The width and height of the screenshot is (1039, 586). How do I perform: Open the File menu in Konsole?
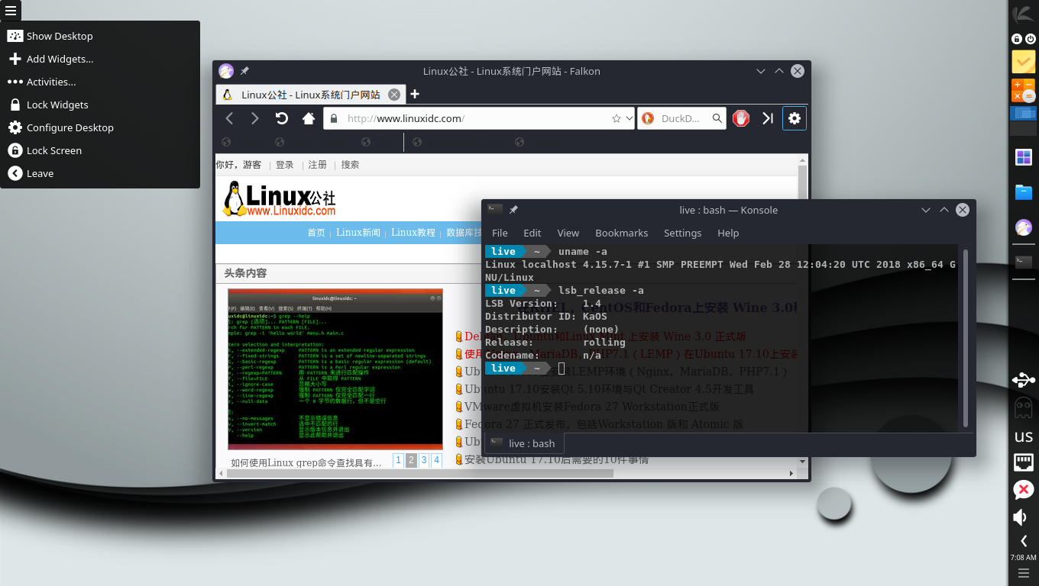pyautogui.click(x=500, y=233)
